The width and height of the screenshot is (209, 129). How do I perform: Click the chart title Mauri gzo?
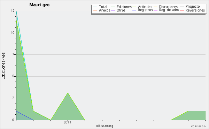39,5
